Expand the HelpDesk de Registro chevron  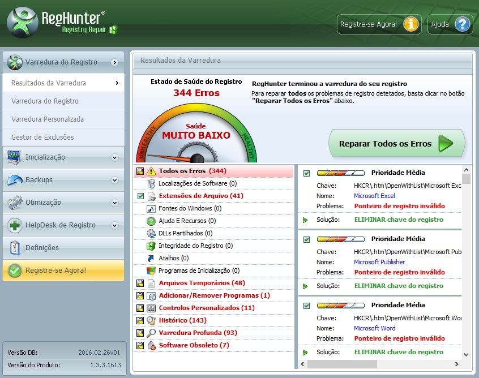click(x=114, y=226)
